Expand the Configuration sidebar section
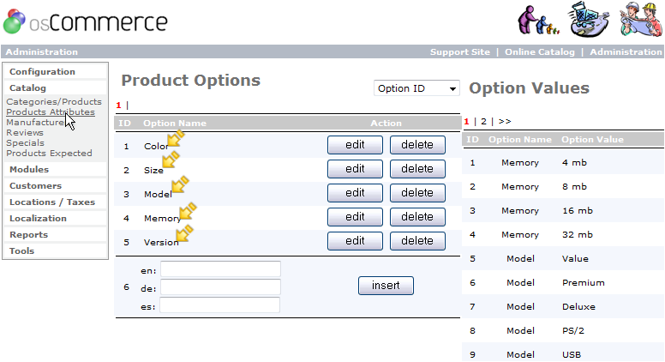 [x=42, y=71]
